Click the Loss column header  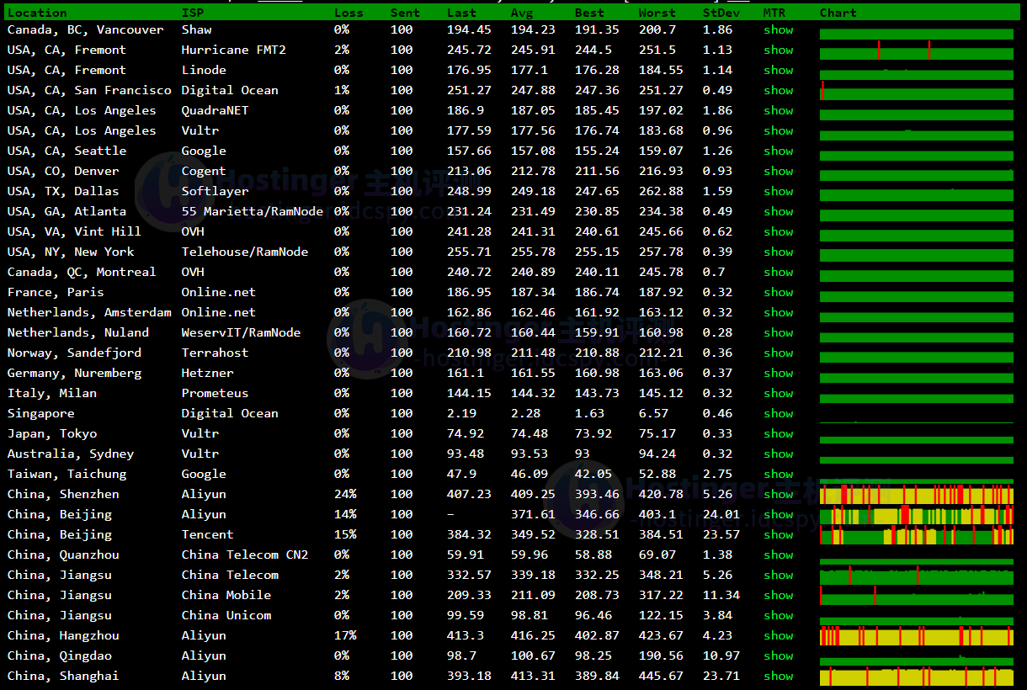click(x=349, y=13)
